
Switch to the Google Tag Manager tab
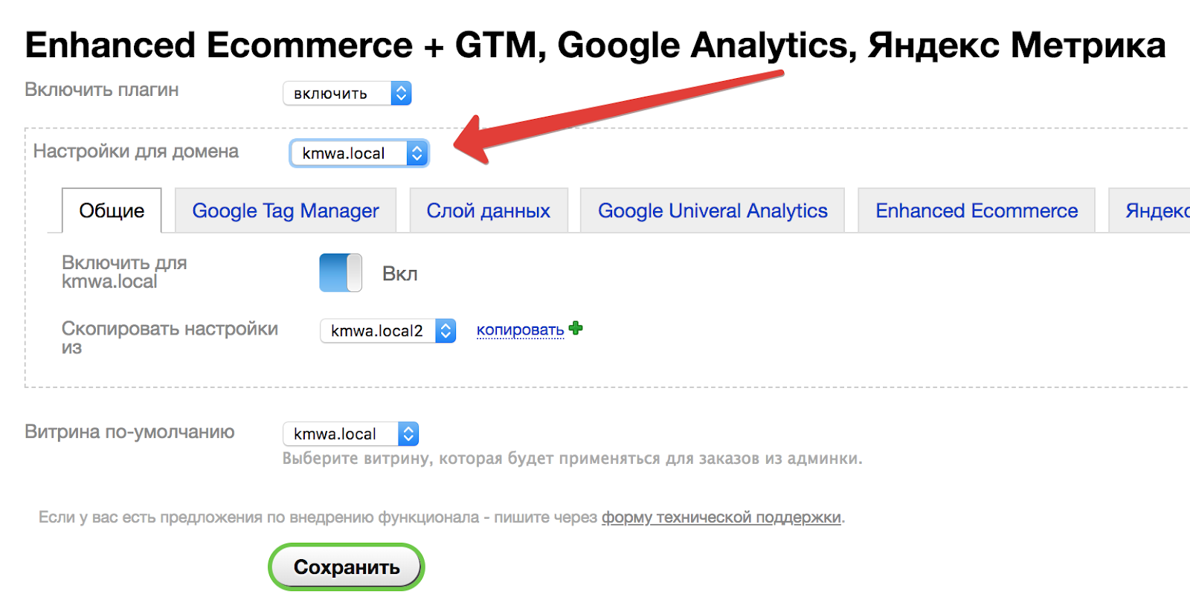click(x=286, y=211)
